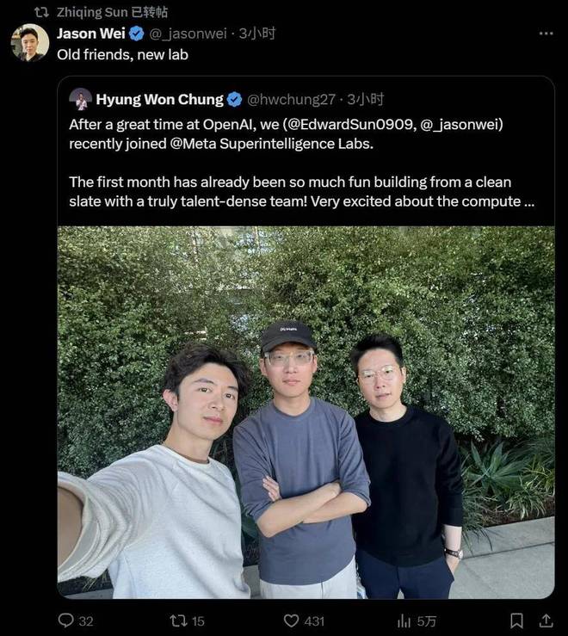Click the repost icon with 15
The width and height of the screenshot is (568, 636).
click(x=177, y=620)
